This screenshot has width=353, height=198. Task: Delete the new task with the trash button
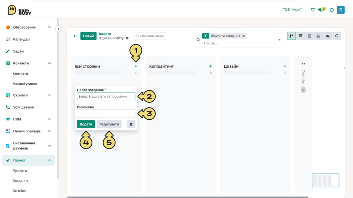point(131,124)
